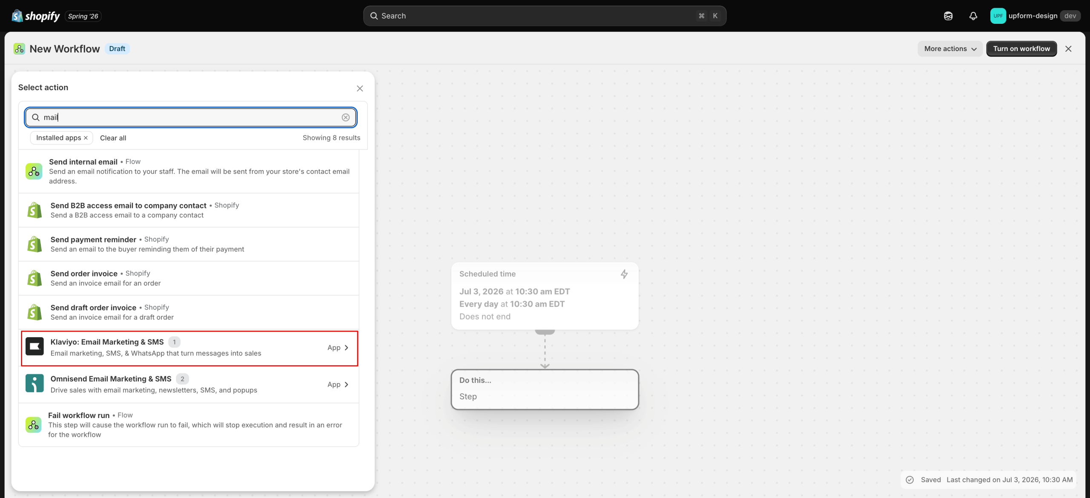Click Shopify bag icon for draft order invoice
Screen dimensions: 1090x498
(34, 312)
